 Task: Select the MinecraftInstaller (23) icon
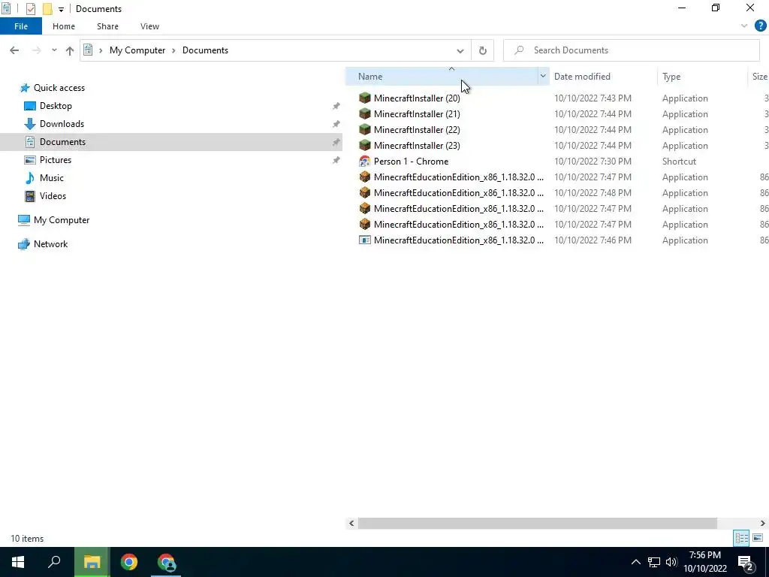coord(364,145)
